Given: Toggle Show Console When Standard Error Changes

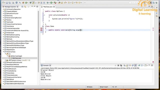Looking at the screenshot, I should pos(135,65).
